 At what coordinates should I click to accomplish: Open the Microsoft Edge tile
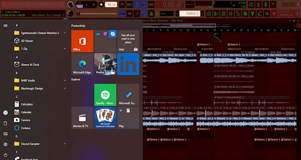coord(82,64)
